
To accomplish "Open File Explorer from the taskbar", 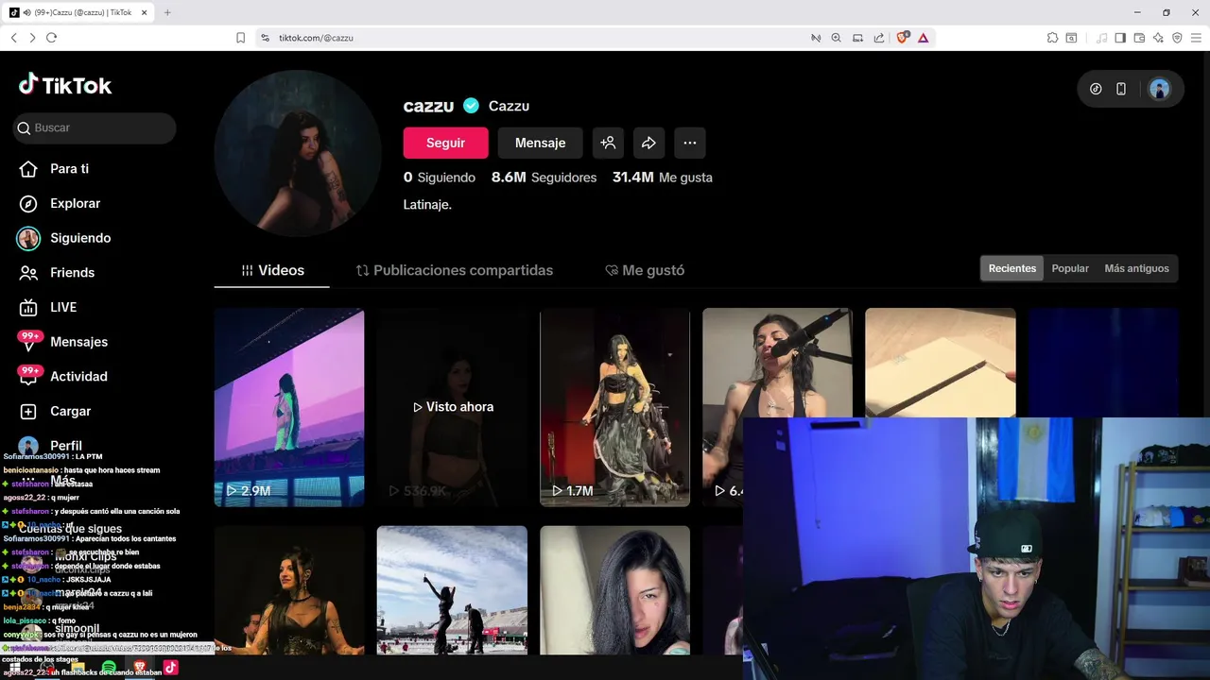I will pos(78,668).
